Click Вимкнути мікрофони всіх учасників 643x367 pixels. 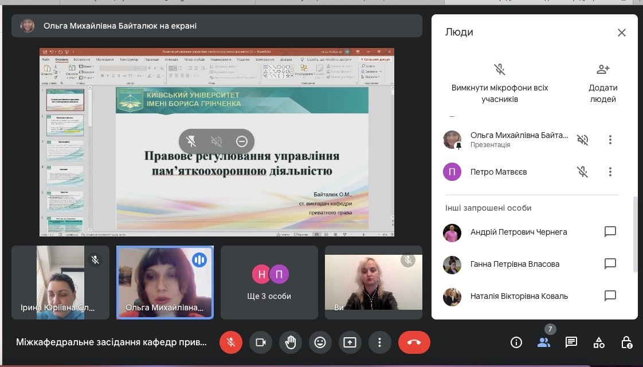click(x=500, y=82)
